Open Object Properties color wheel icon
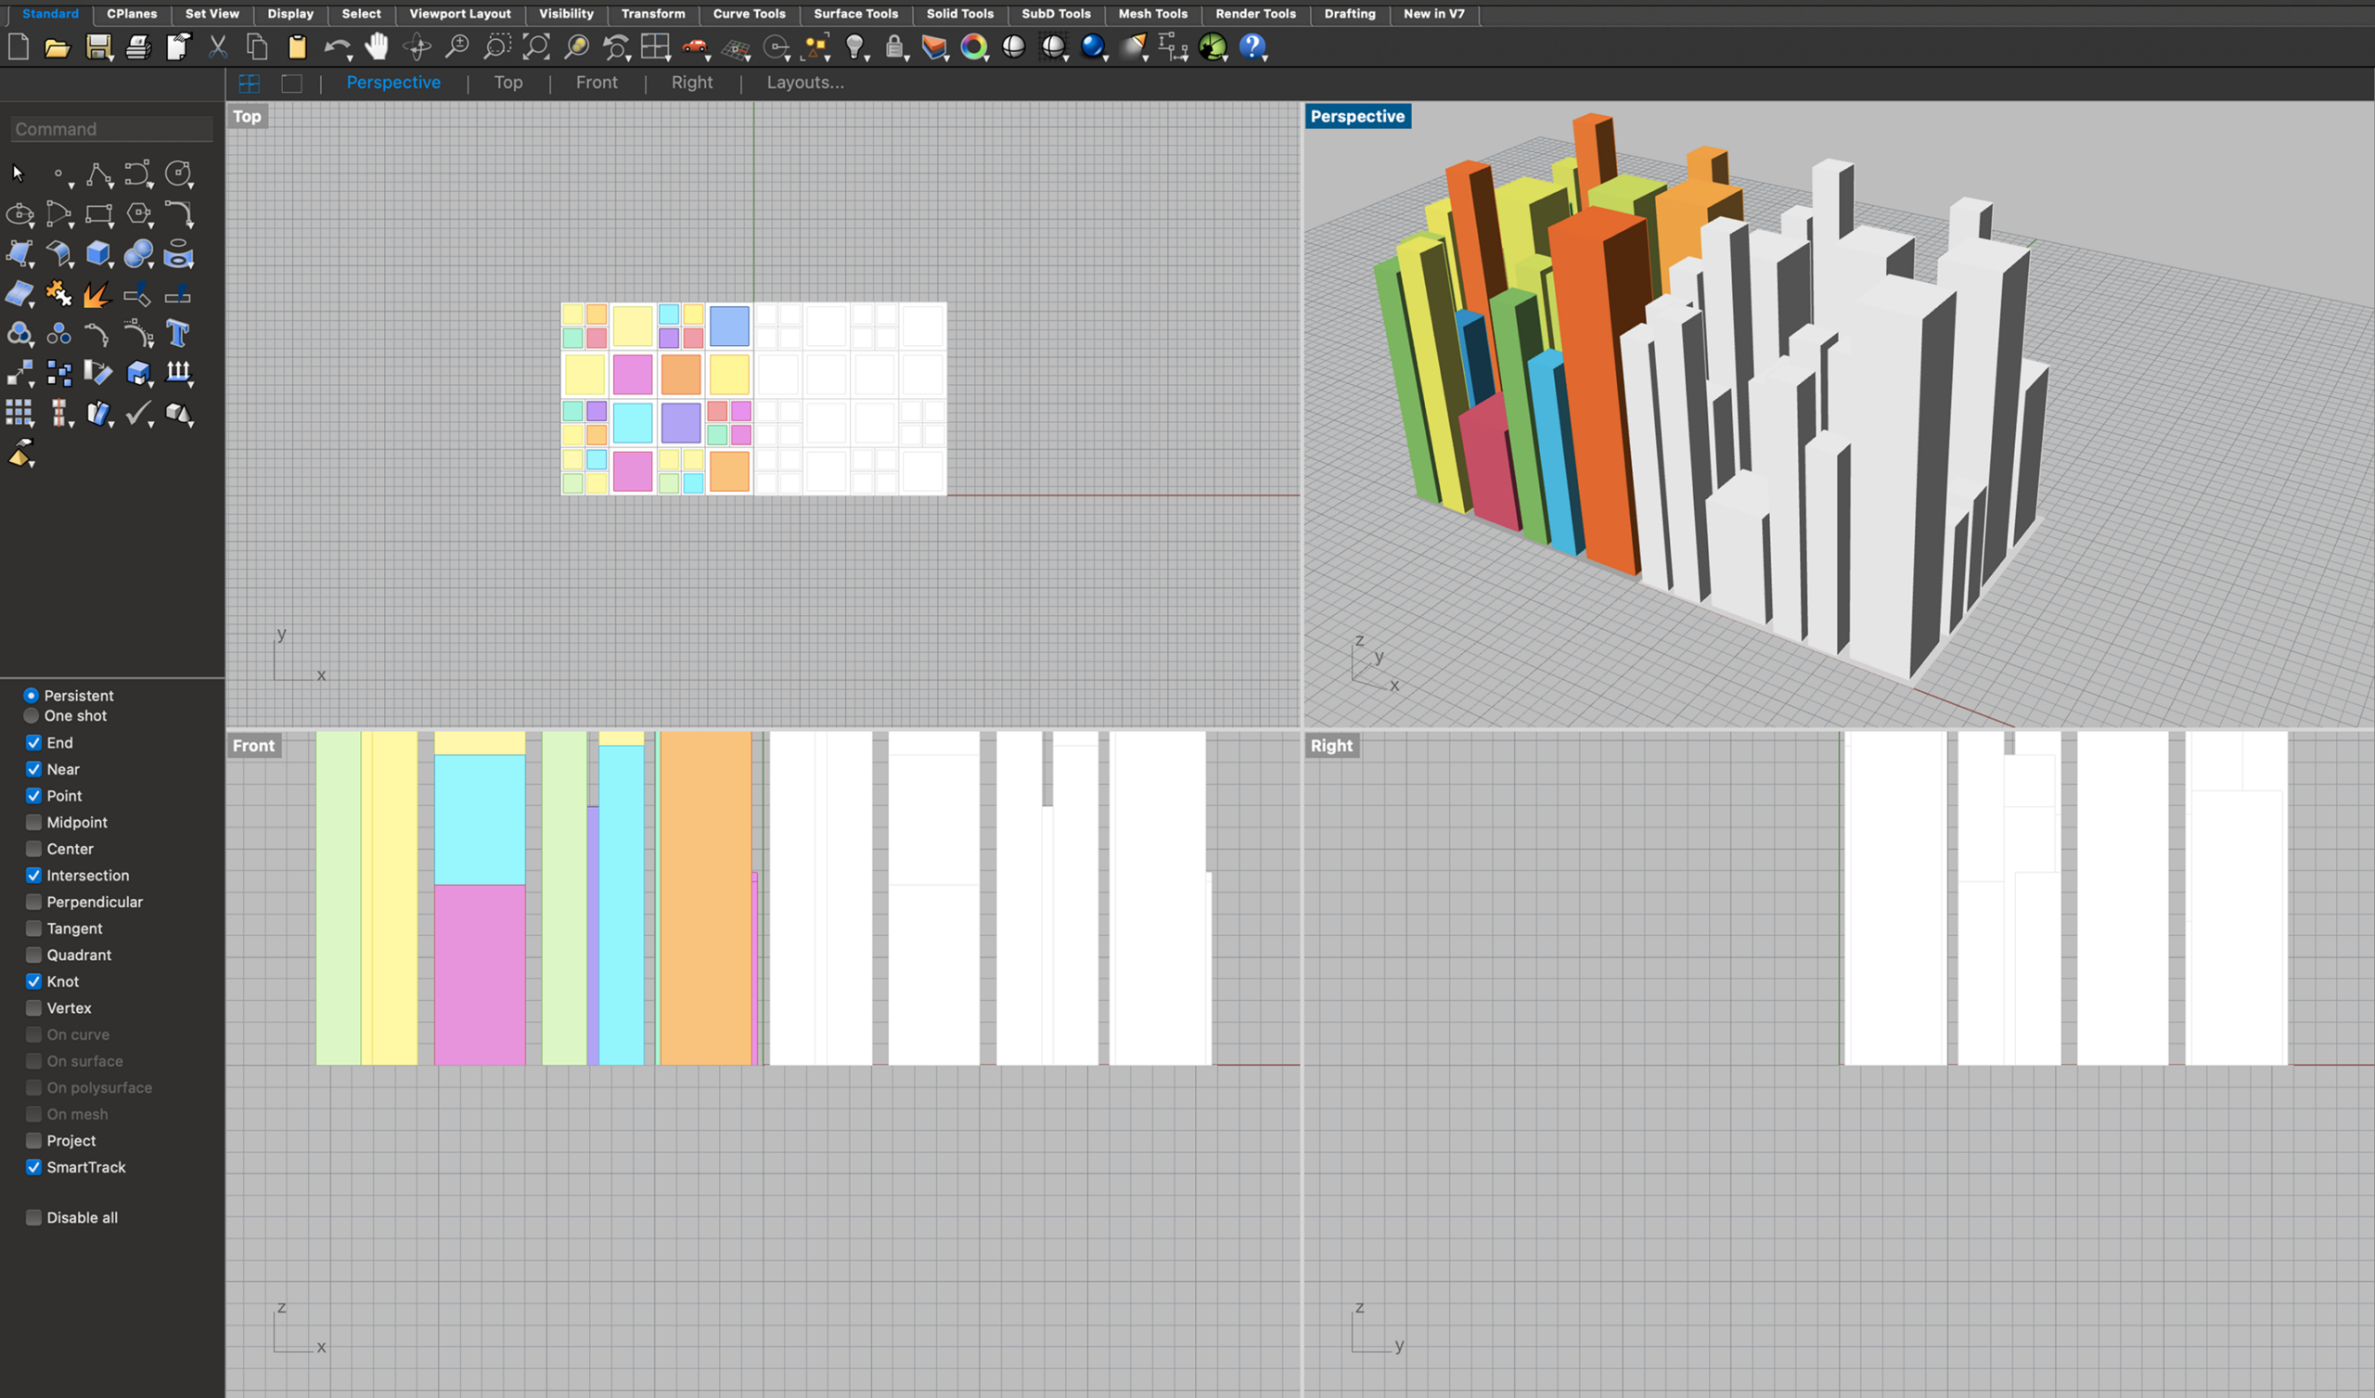This screenshot has height=1398, width=2375. pyautogui.click(x=973, y=46)
